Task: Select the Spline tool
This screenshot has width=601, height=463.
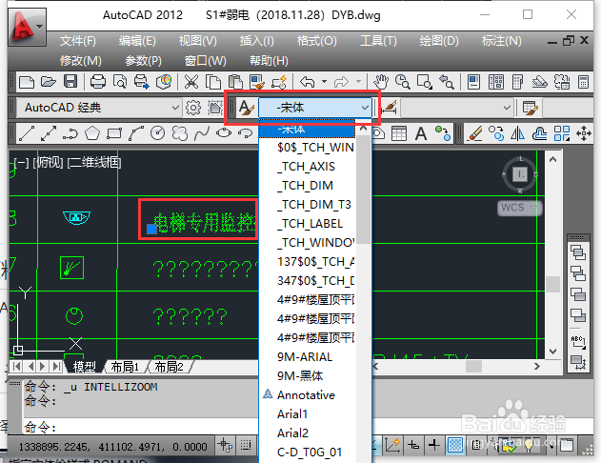Action: [202, 133]
